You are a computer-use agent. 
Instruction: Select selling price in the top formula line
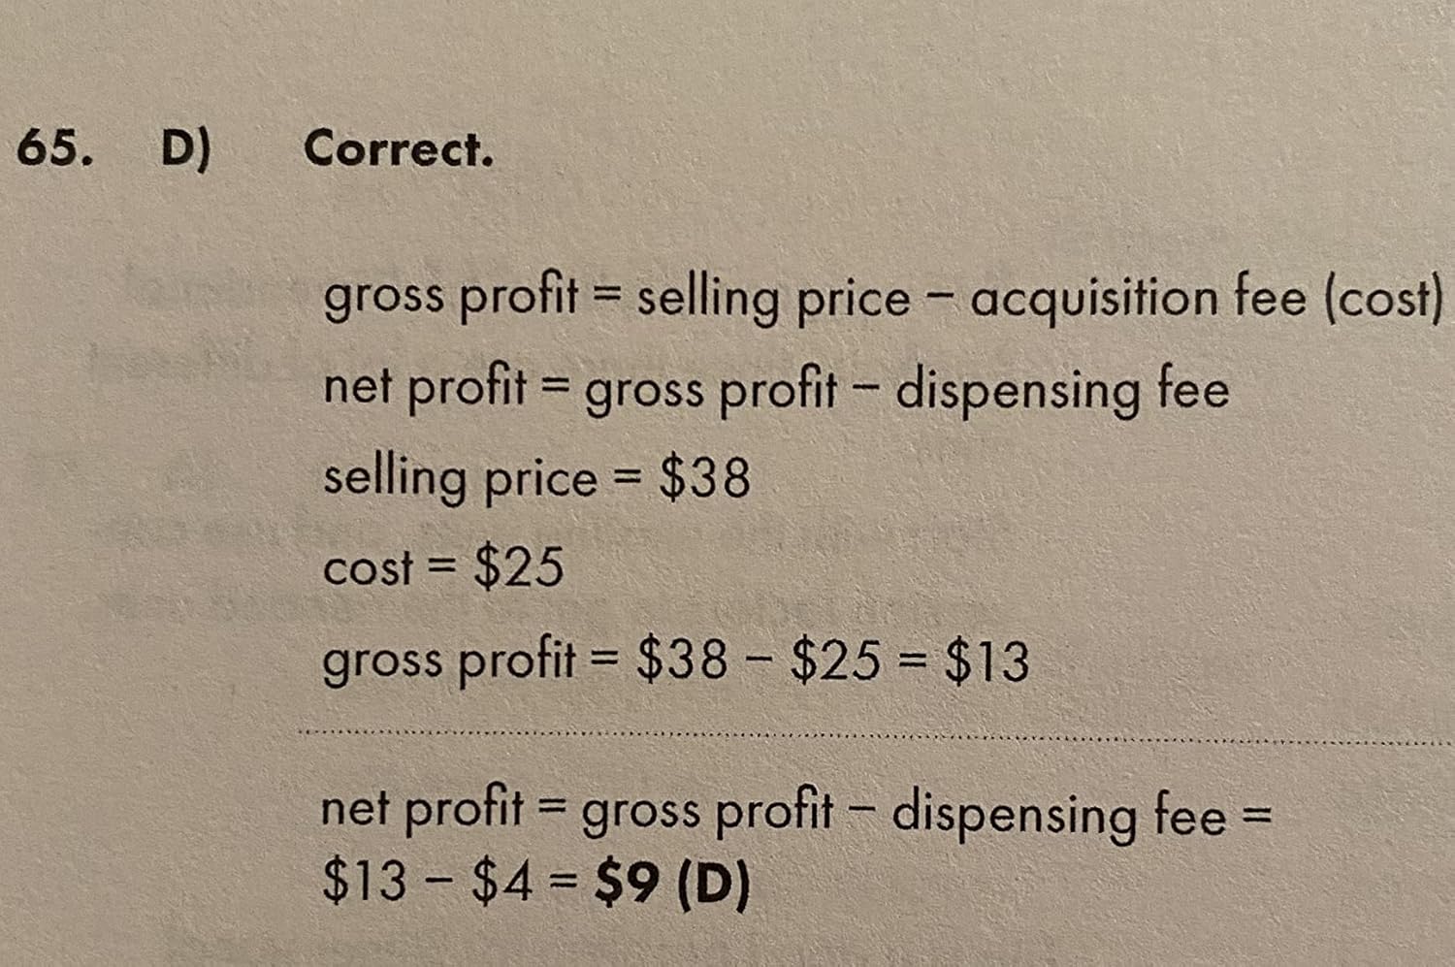(x=773, y=299)
